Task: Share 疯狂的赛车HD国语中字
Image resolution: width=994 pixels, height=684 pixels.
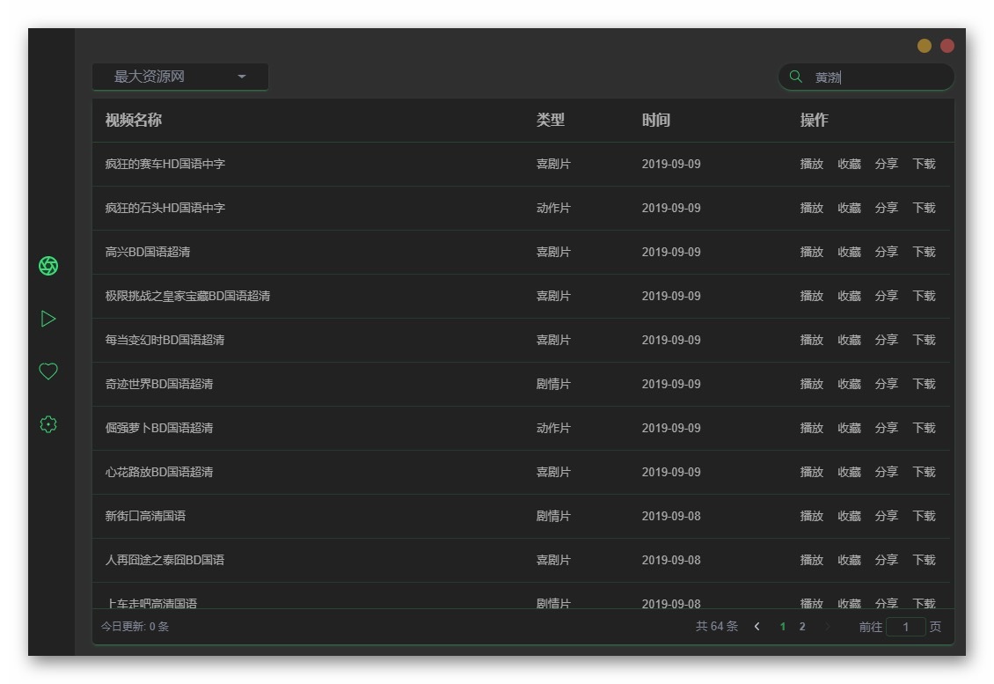Action: coord(886,165)
